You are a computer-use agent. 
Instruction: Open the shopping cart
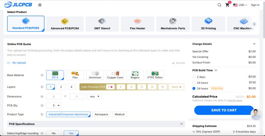click(x=227, y=5)
